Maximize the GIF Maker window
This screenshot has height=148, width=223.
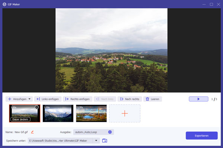(211, 4)
